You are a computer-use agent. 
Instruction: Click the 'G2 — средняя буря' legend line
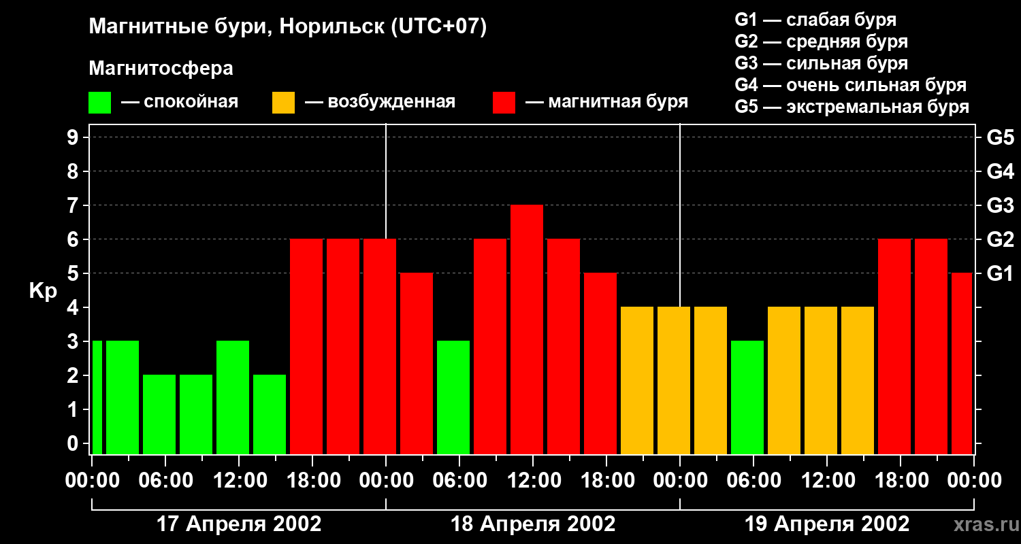822,41
